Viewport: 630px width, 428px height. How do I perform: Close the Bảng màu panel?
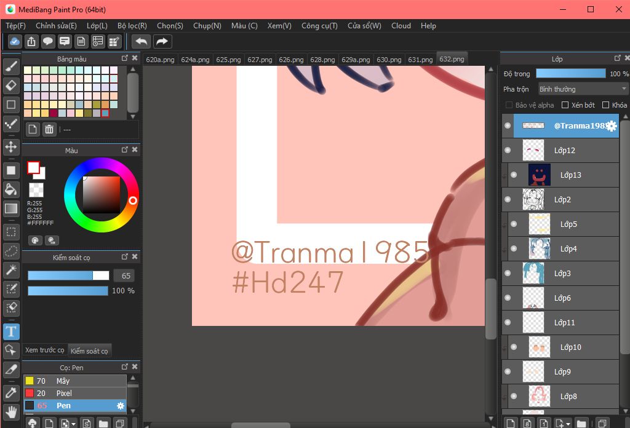click(135, 58)
